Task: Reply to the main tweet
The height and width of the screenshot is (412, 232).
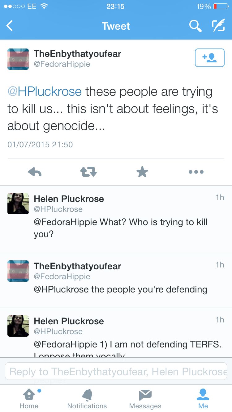Action: 35,172
